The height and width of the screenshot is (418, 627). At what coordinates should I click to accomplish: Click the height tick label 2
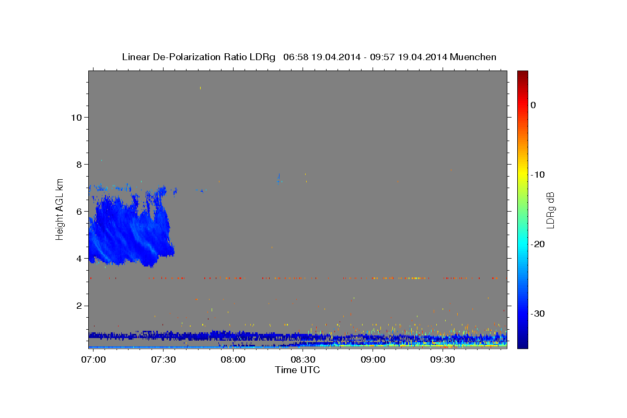pyautogui.click(x=78, y=306)
